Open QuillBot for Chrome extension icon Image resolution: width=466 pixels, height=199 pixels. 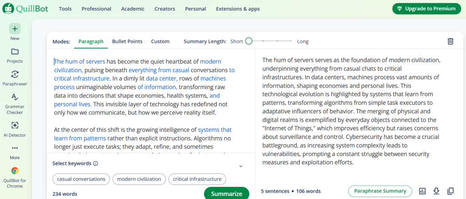pyautogui.click(x=15, y=170)
